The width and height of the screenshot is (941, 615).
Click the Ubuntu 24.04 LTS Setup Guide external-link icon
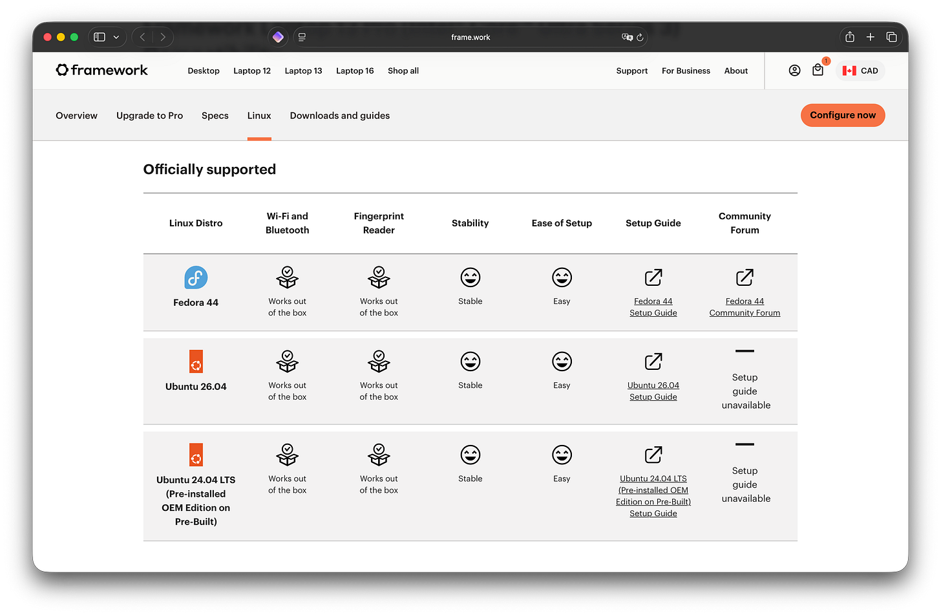pyautogui.click(x=653, y=455)
